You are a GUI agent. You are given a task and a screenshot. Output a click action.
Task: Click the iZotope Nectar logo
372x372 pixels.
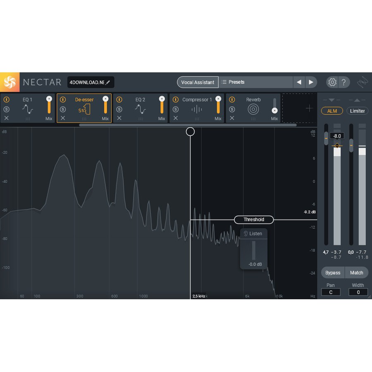point(10,82)
